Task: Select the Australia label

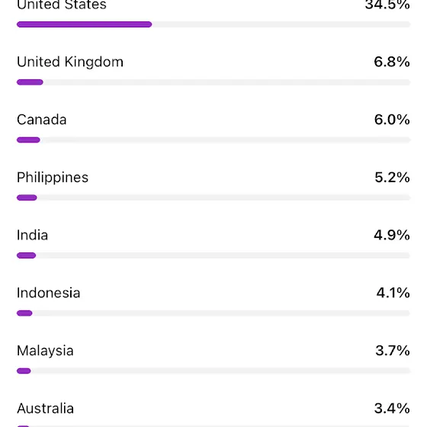Action: click(x=46, y=409)
